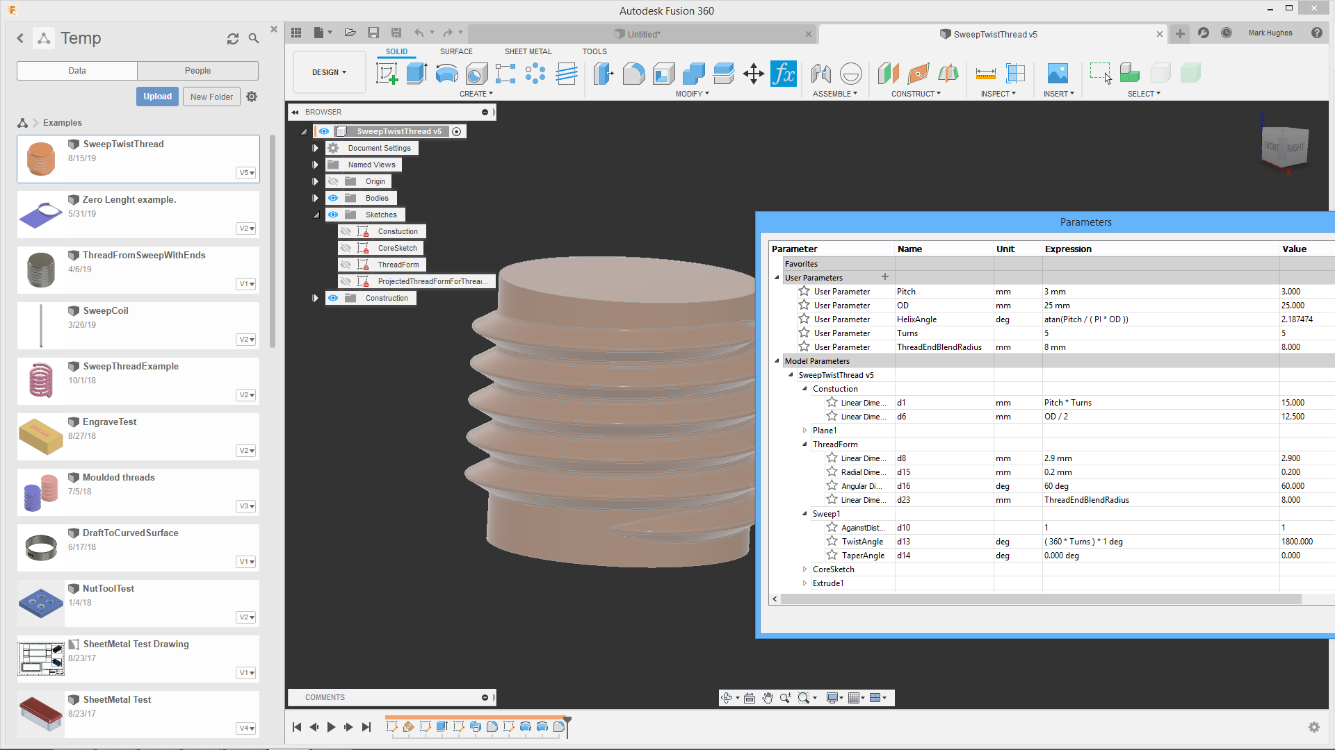
Task: Open the SweepCoil thumbnail
Action: coord(41,326)
